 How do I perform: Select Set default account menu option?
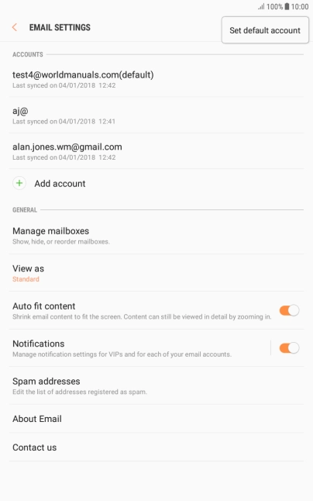coord(265,30)
